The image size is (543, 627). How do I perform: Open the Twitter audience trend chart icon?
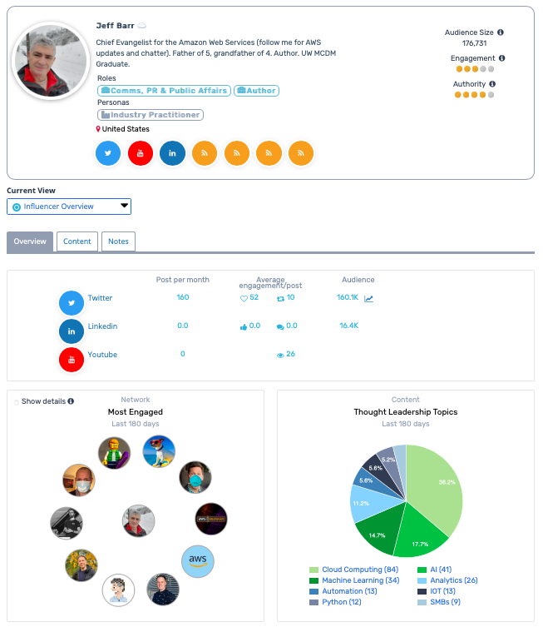[x=369, y=298]
